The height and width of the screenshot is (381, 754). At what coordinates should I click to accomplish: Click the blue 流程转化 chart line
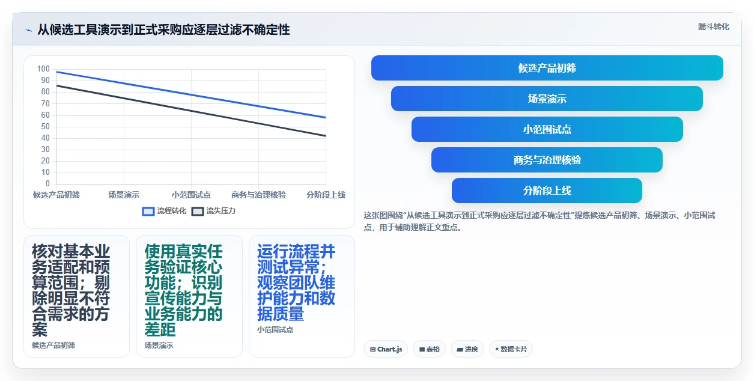pos(191,94)
